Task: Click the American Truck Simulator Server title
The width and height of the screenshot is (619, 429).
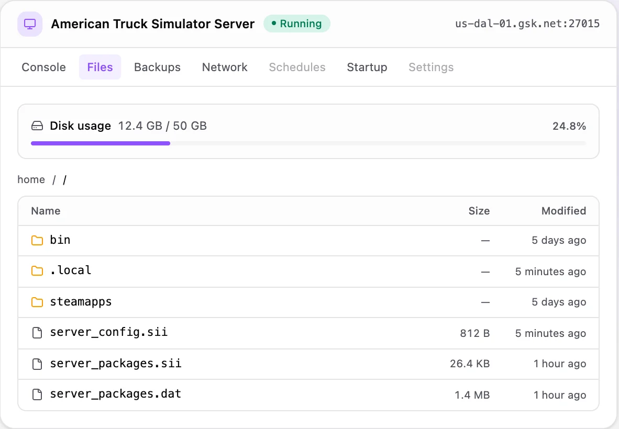Action: pyautogui.click(x=153, y=24)
